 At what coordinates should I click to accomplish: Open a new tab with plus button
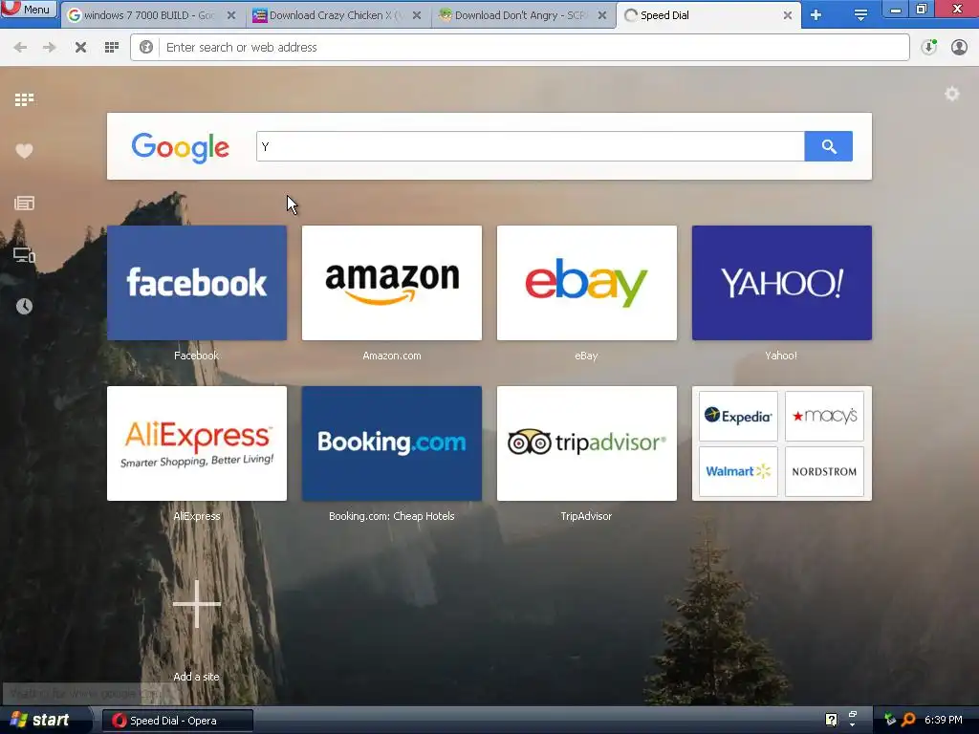click(816, 15)
